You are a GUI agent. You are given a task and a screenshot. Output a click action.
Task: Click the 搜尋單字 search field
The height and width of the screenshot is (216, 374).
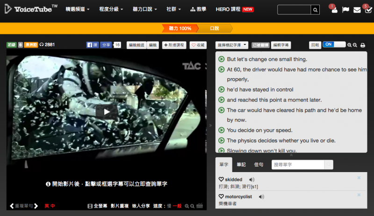click(297, 165)
